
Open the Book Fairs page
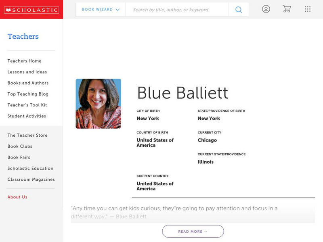[x=18, y=157]
